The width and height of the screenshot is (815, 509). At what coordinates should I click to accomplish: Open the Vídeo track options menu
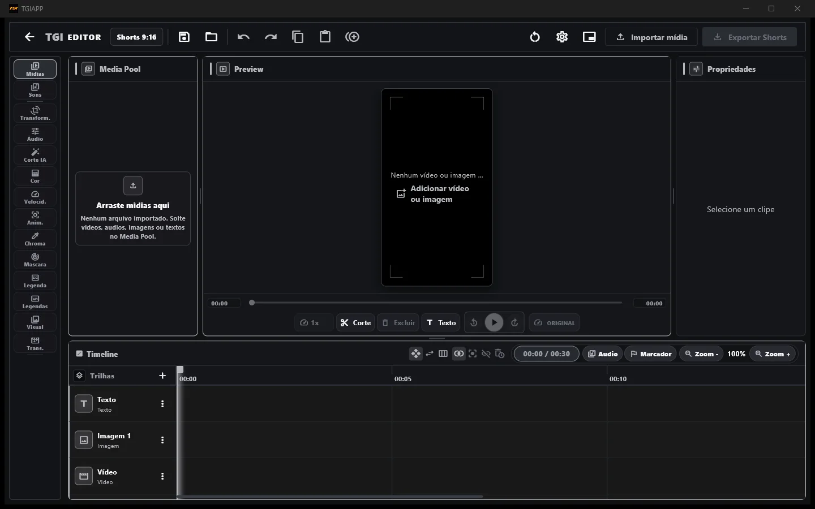(162, 476)
